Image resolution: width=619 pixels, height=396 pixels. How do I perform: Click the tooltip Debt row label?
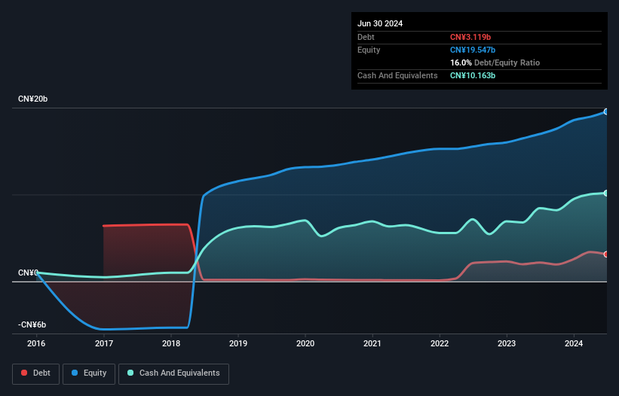(x=366, y=37)
